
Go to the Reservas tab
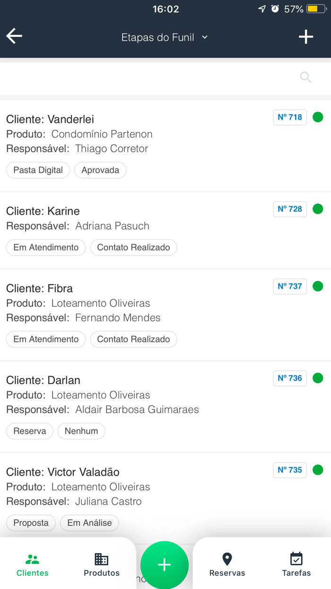coord(227,565)
